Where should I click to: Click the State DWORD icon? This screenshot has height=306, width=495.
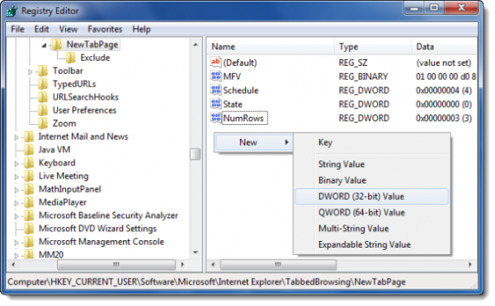point(215,104)
